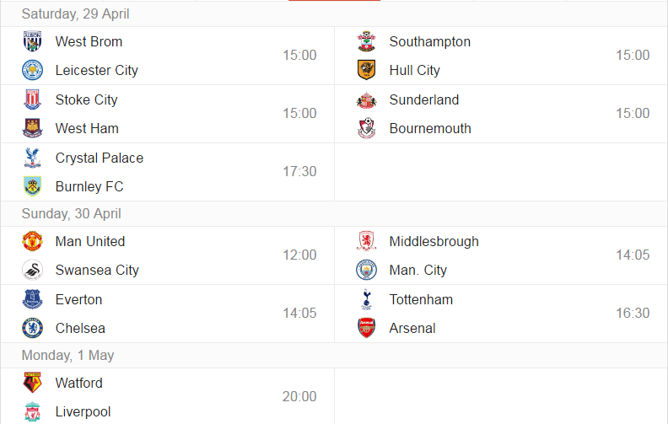The image size is (668, 424).
Task: Click the Swansea City swan logo
Action: tap(32, 270)
